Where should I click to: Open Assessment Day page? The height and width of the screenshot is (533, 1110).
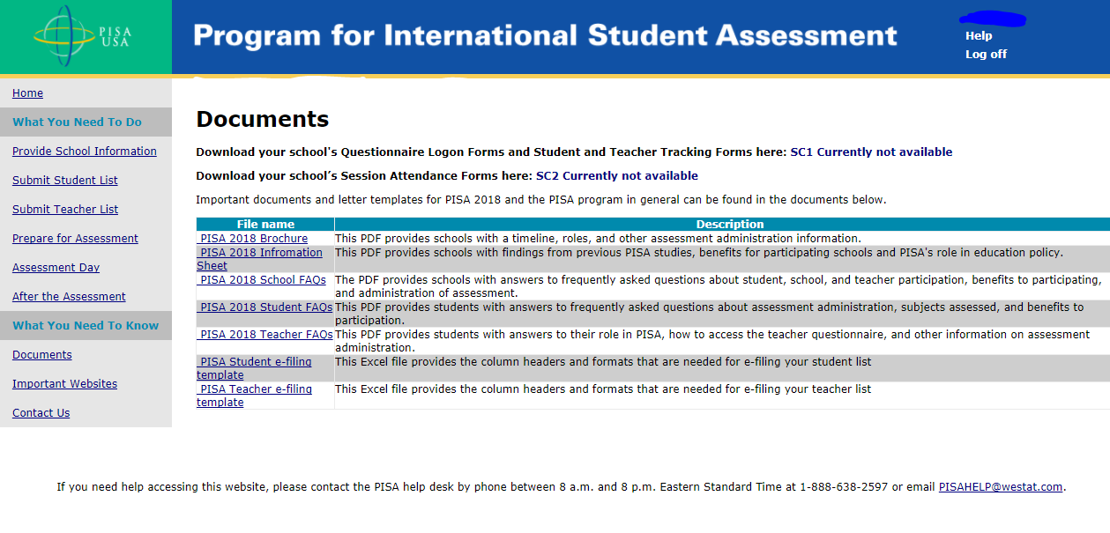pyautogui.click(x=56, y=268)
